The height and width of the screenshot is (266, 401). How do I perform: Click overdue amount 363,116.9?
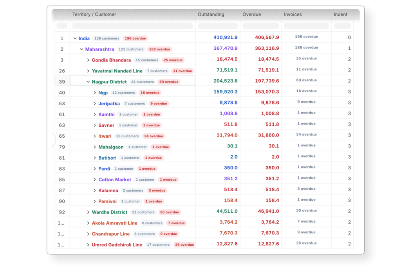click(267, 48)
